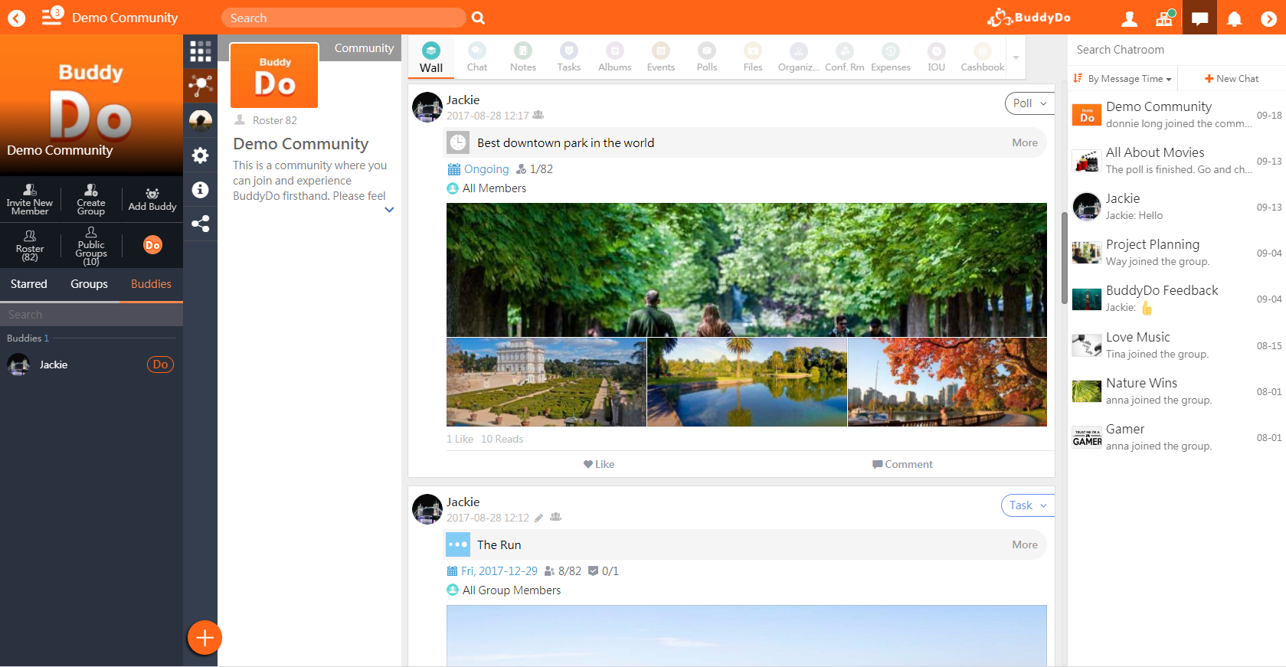
Task: Click the Do button next to Jackie
Action: [x=160, y=365]
